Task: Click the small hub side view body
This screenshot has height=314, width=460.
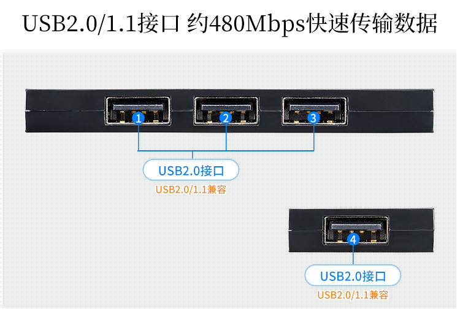Action: 361,231
